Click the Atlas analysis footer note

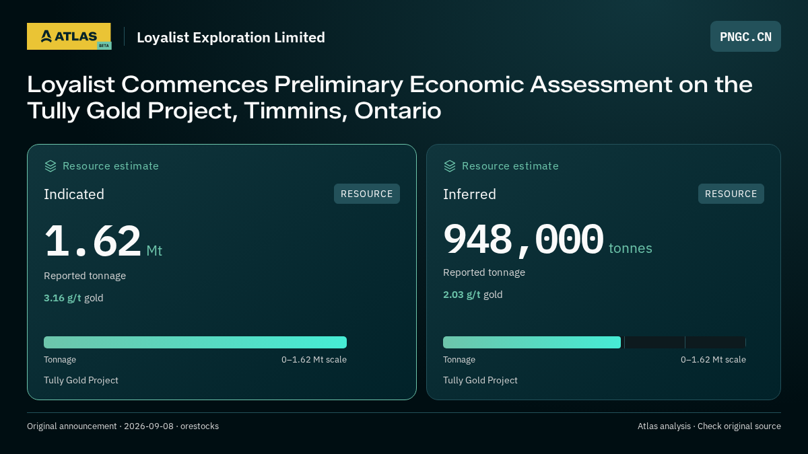pos(709,426)
